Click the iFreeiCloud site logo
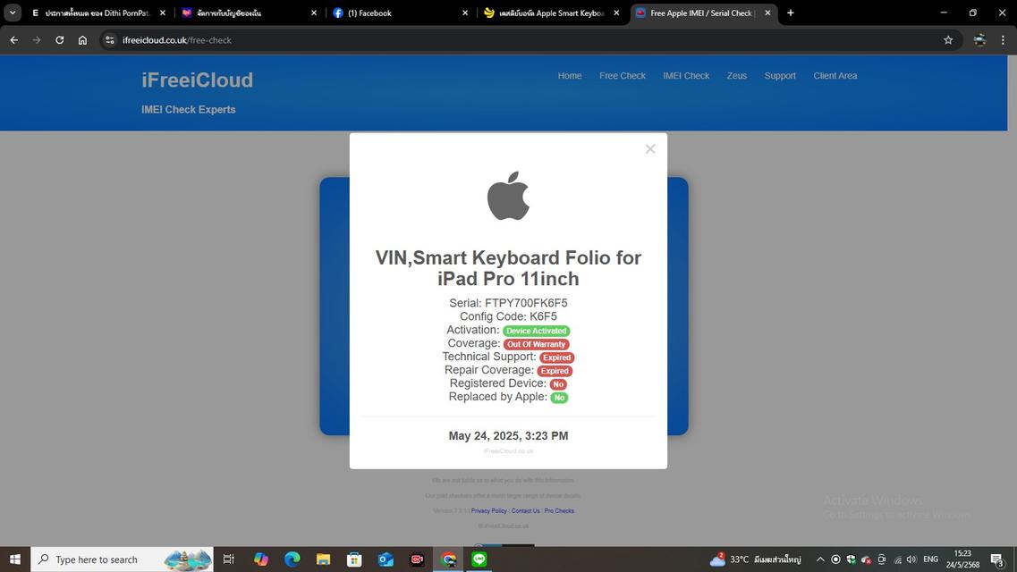The image size is (1017, 572). click(x=197, y=80)
